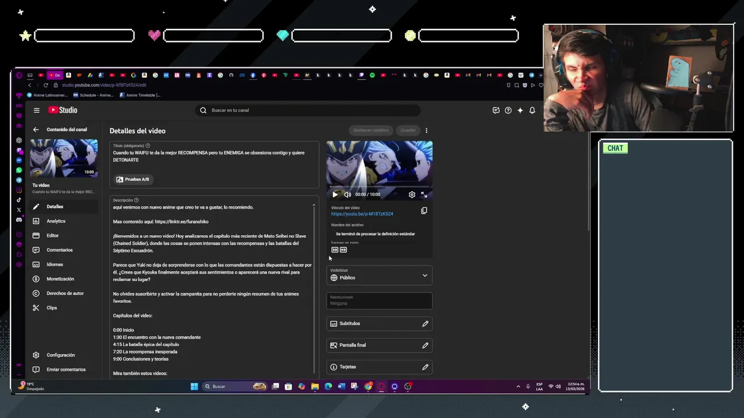Image resolution: width=744 pixels, height=418 pixels.
Task: Click the CHAT label in stream overlay
Action: click(615, 148)
